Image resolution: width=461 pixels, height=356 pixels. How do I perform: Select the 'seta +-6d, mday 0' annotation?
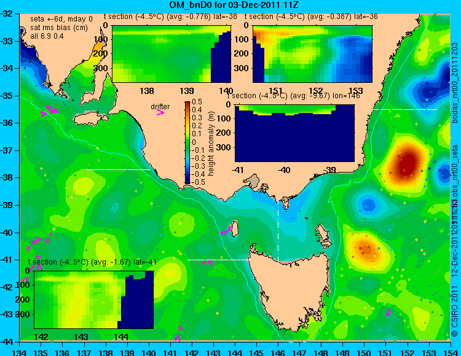(61, 19)
